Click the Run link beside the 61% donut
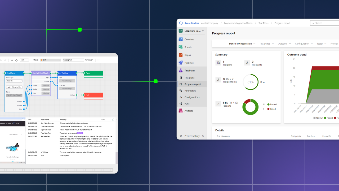The width and height of the screenshot is (339, 191). click(x=262, y=82)
